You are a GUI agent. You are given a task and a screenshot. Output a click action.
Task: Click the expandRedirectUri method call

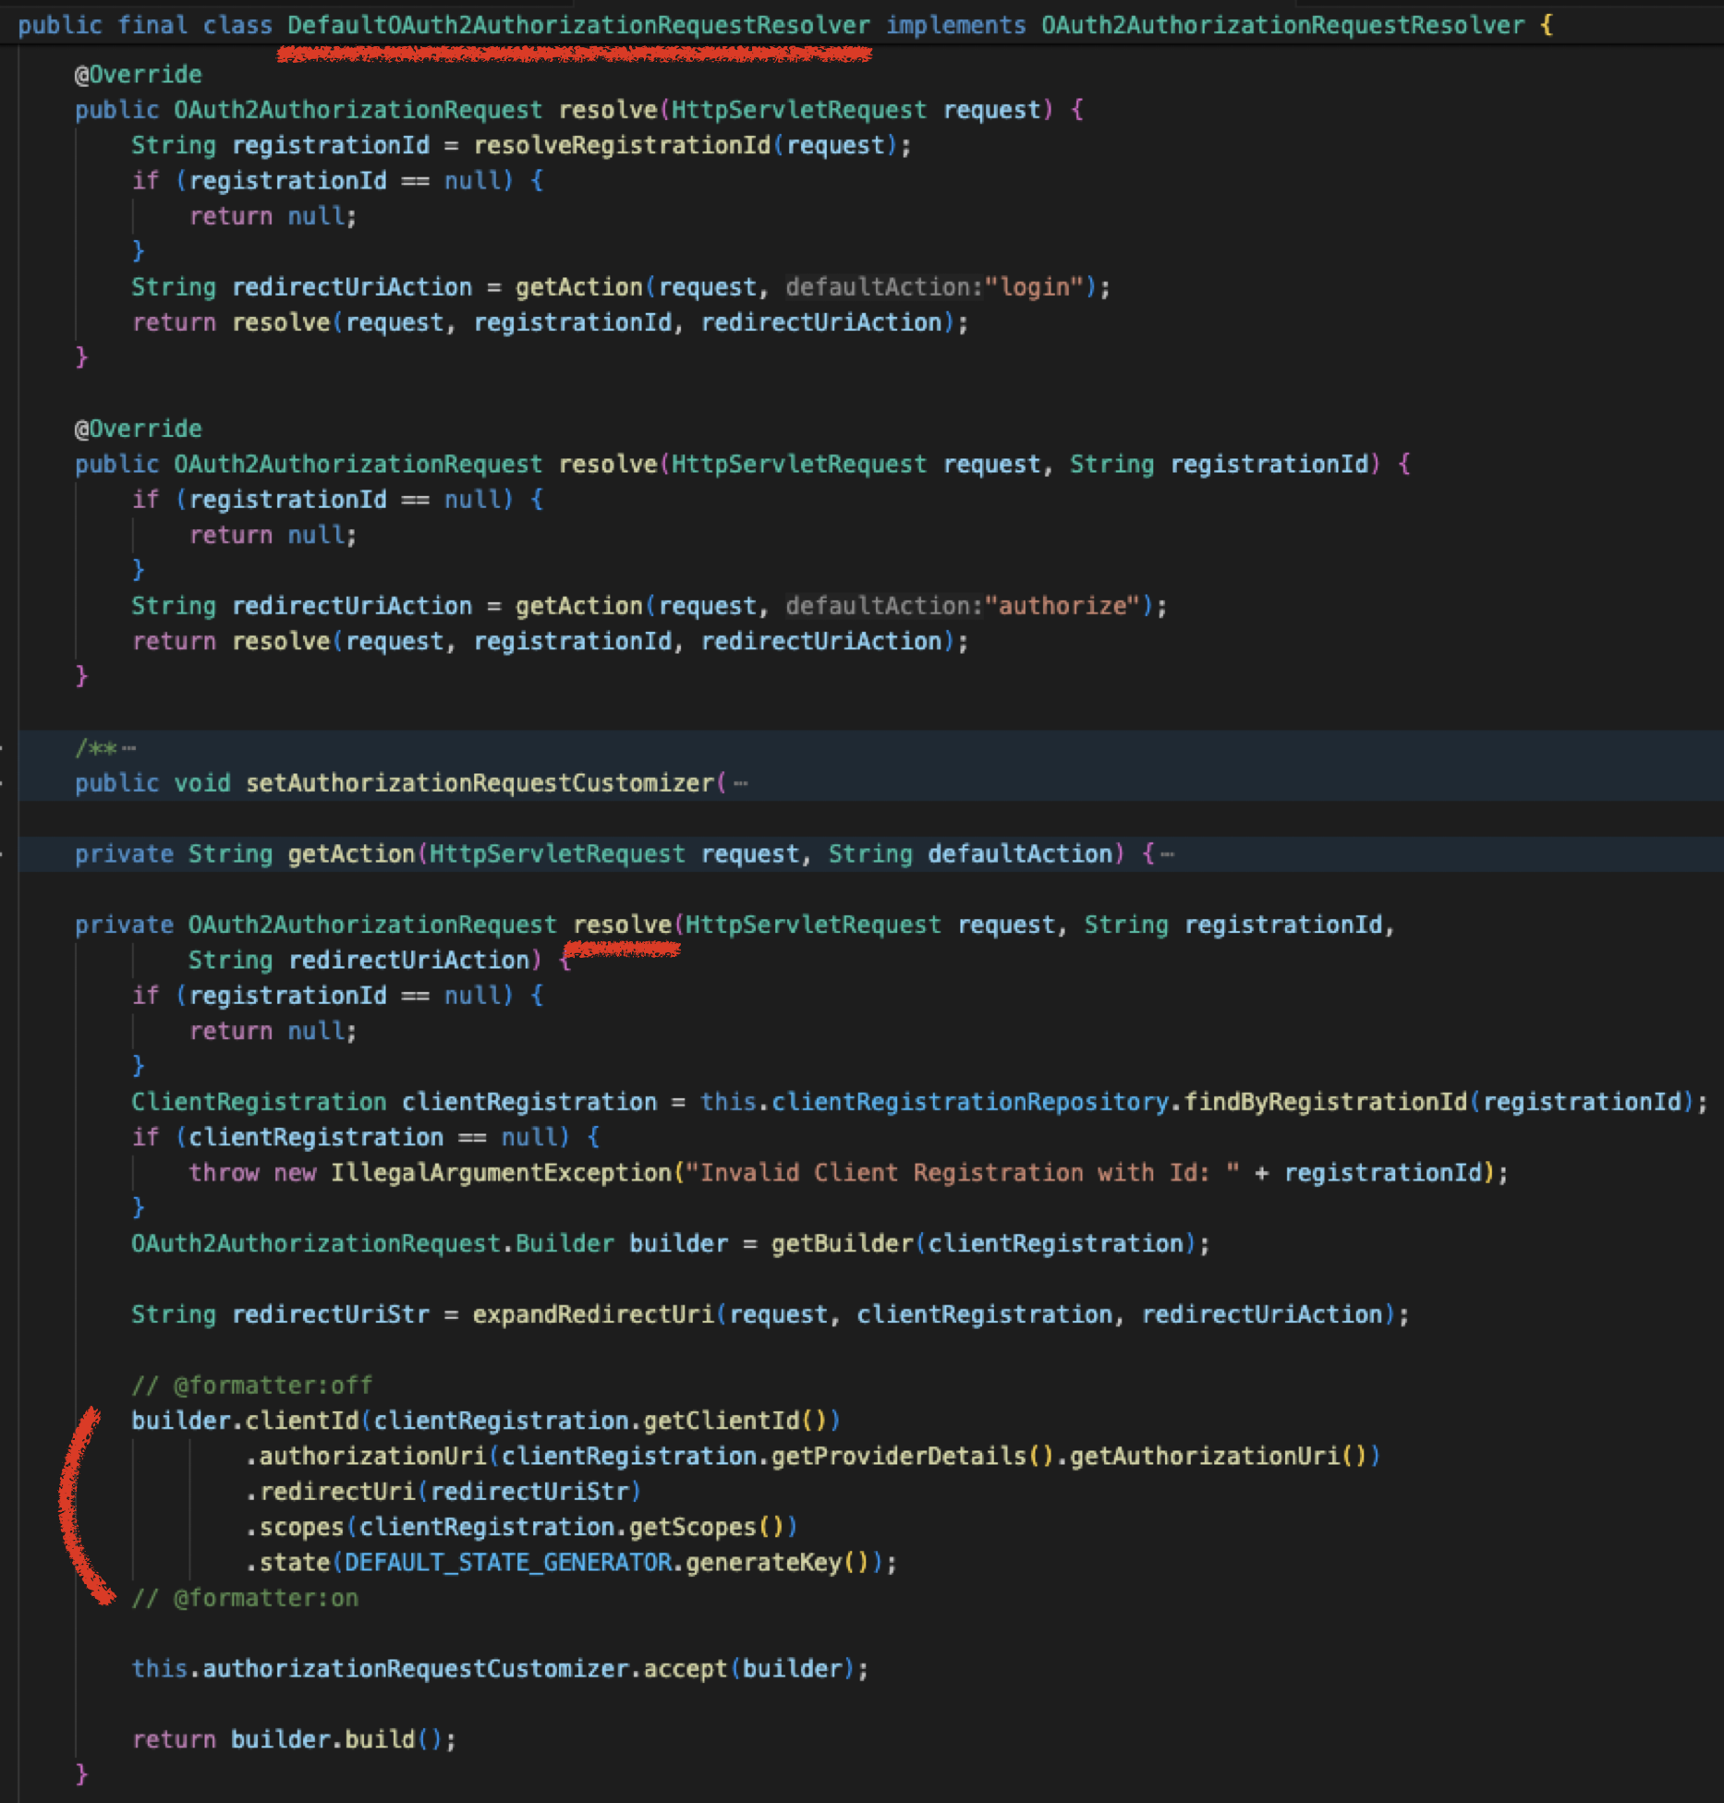tap(593, 1315)
